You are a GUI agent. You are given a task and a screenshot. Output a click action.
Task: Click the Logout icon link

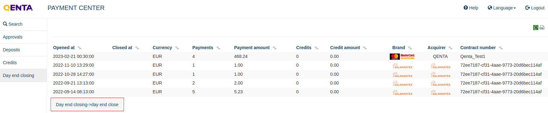click(535, 8)
